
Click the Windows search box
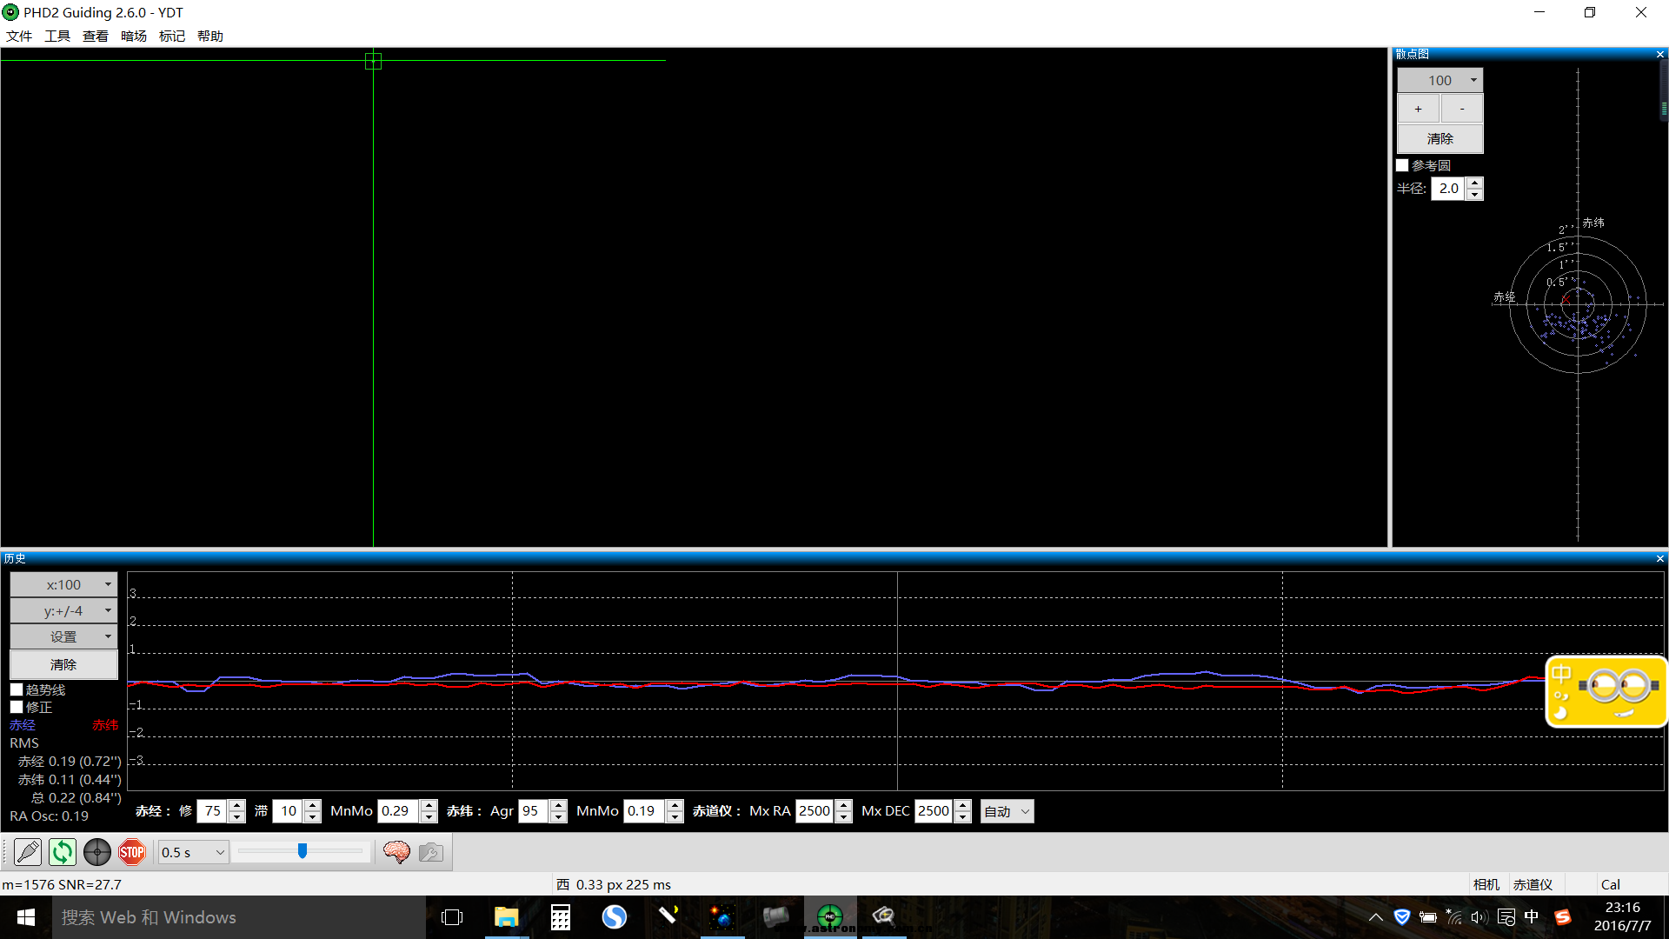(239, 917)
